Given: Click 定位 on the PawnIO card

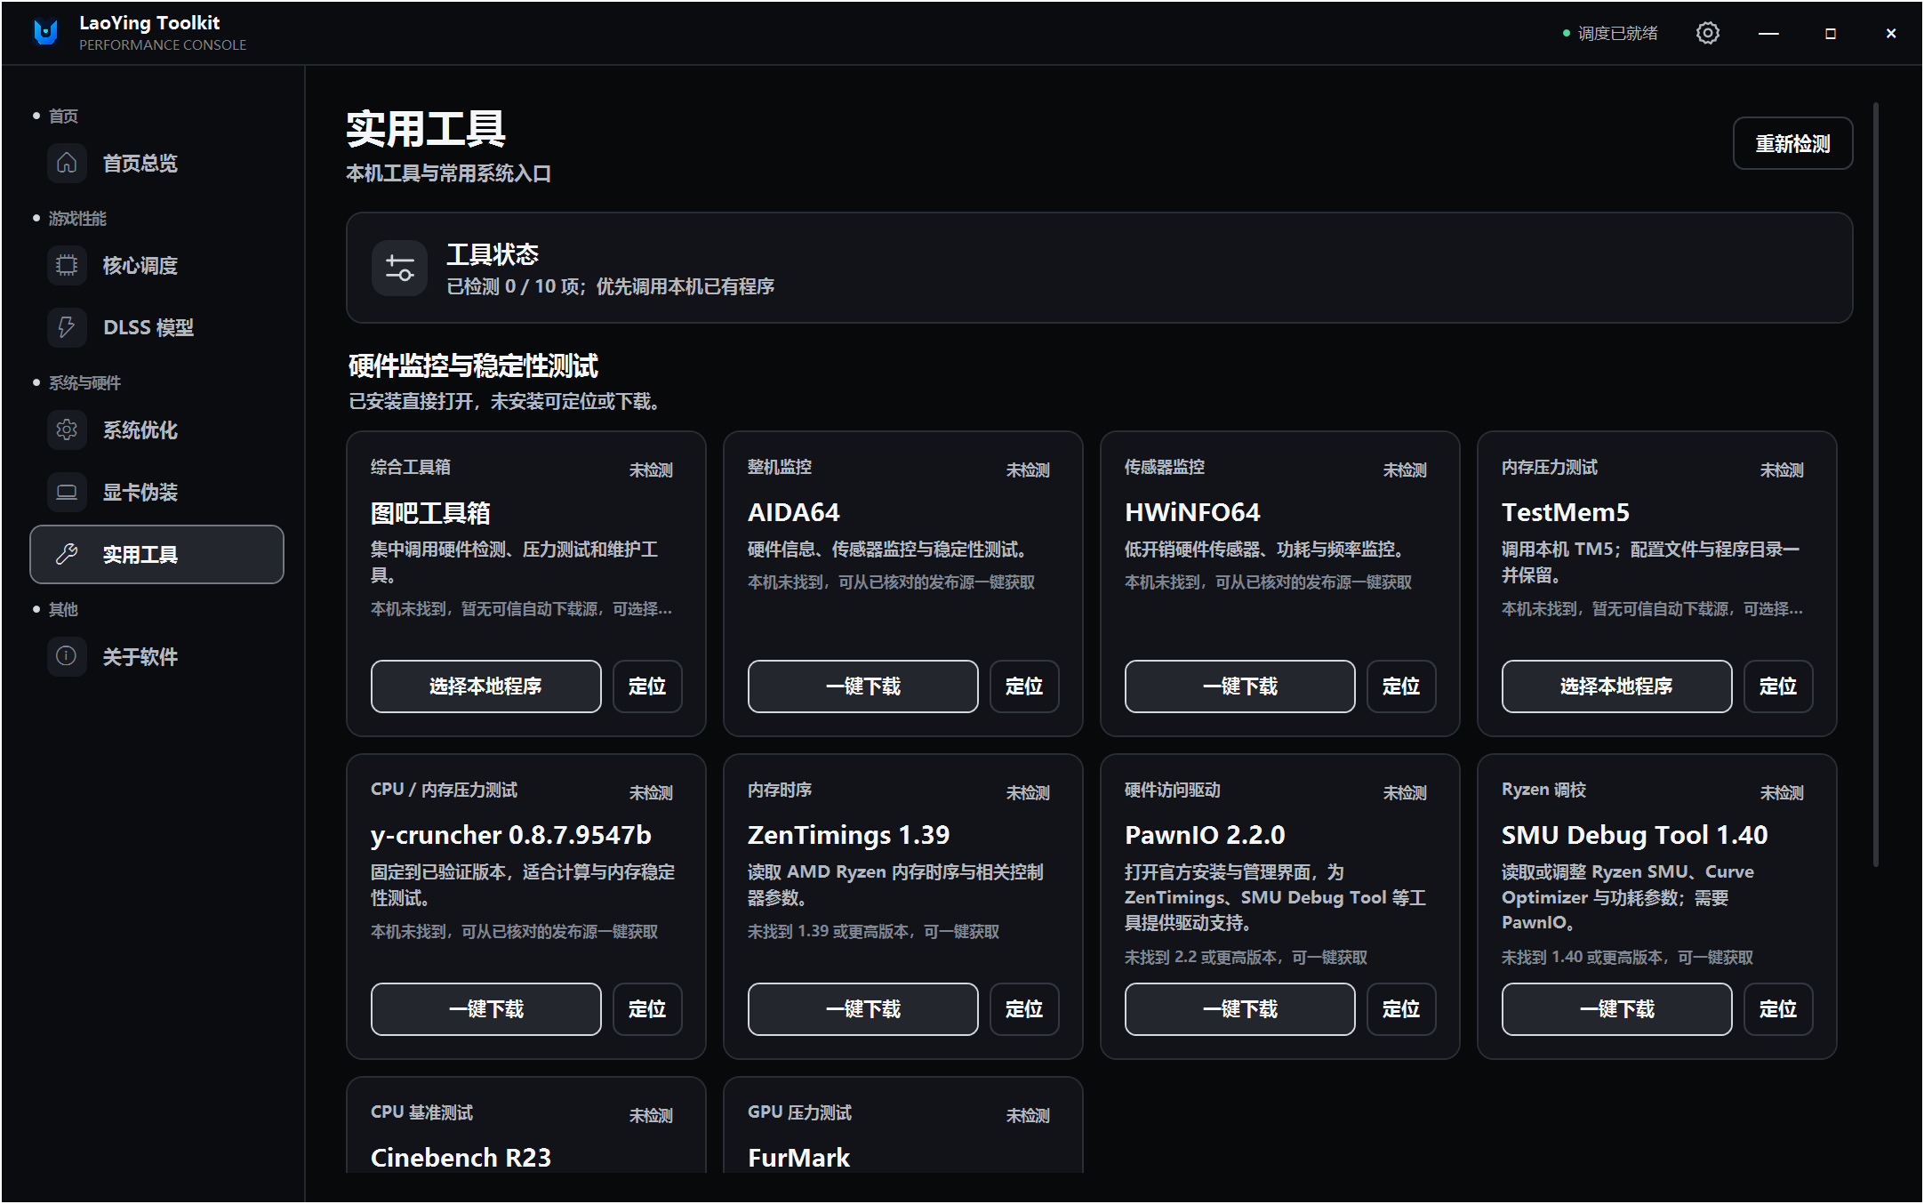Looking at the screenshot, I should coord(1401,1009).
